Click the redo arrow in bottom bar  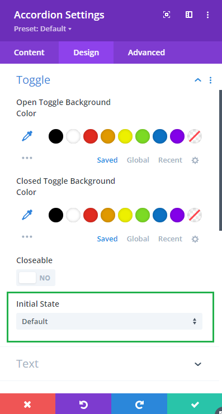139,404
